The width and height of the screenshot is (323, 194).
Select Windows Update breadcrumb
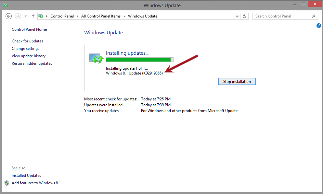point(143,16)
